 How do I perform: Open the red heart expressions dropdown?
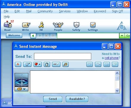pyautogui.click(x=38, y=64)
